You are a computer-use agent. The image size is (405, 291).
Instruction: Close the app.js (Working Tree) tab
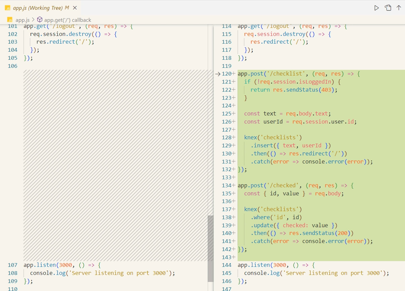click(75, 7)
